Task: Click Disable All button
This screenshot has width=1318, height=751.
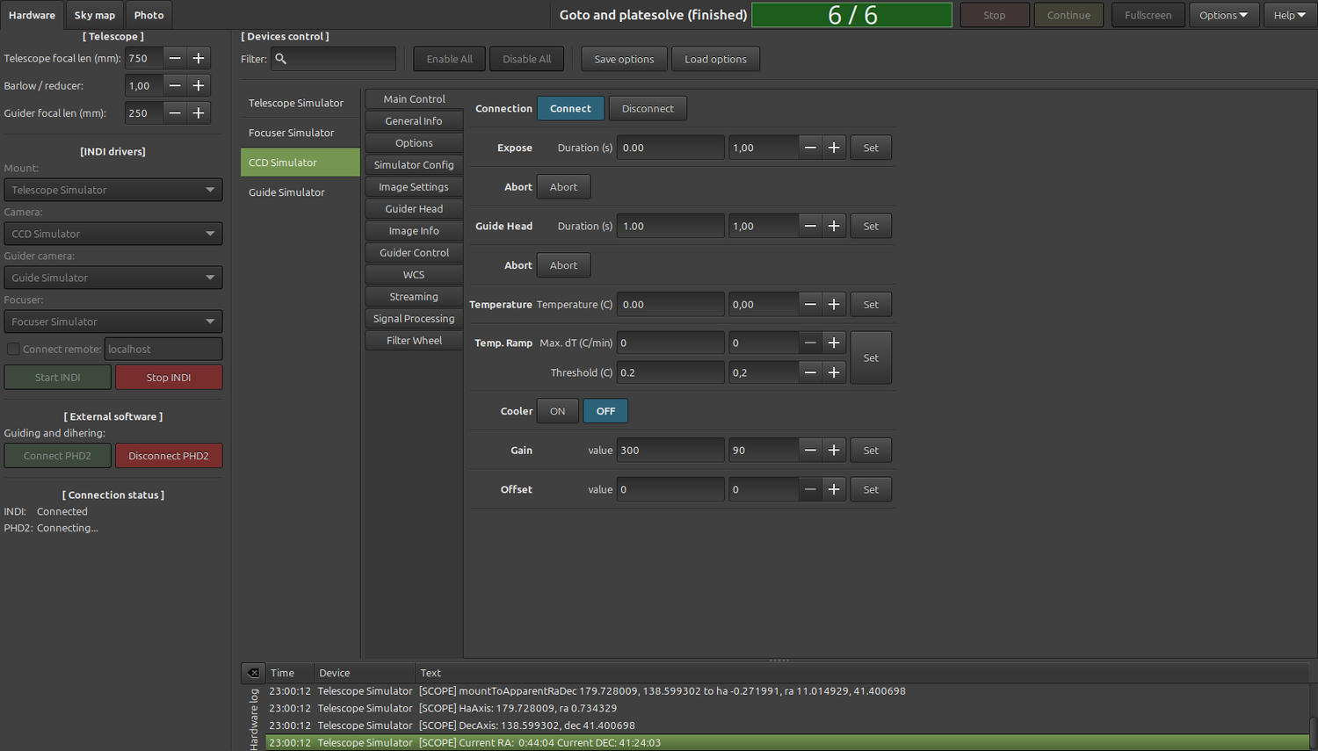Action: [x=526, y=59]
